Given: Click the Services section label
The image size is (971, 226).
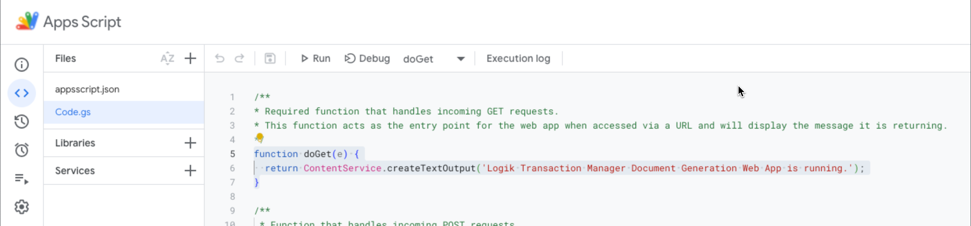Looking at the screenshot, I should click(x=75, y=171).
